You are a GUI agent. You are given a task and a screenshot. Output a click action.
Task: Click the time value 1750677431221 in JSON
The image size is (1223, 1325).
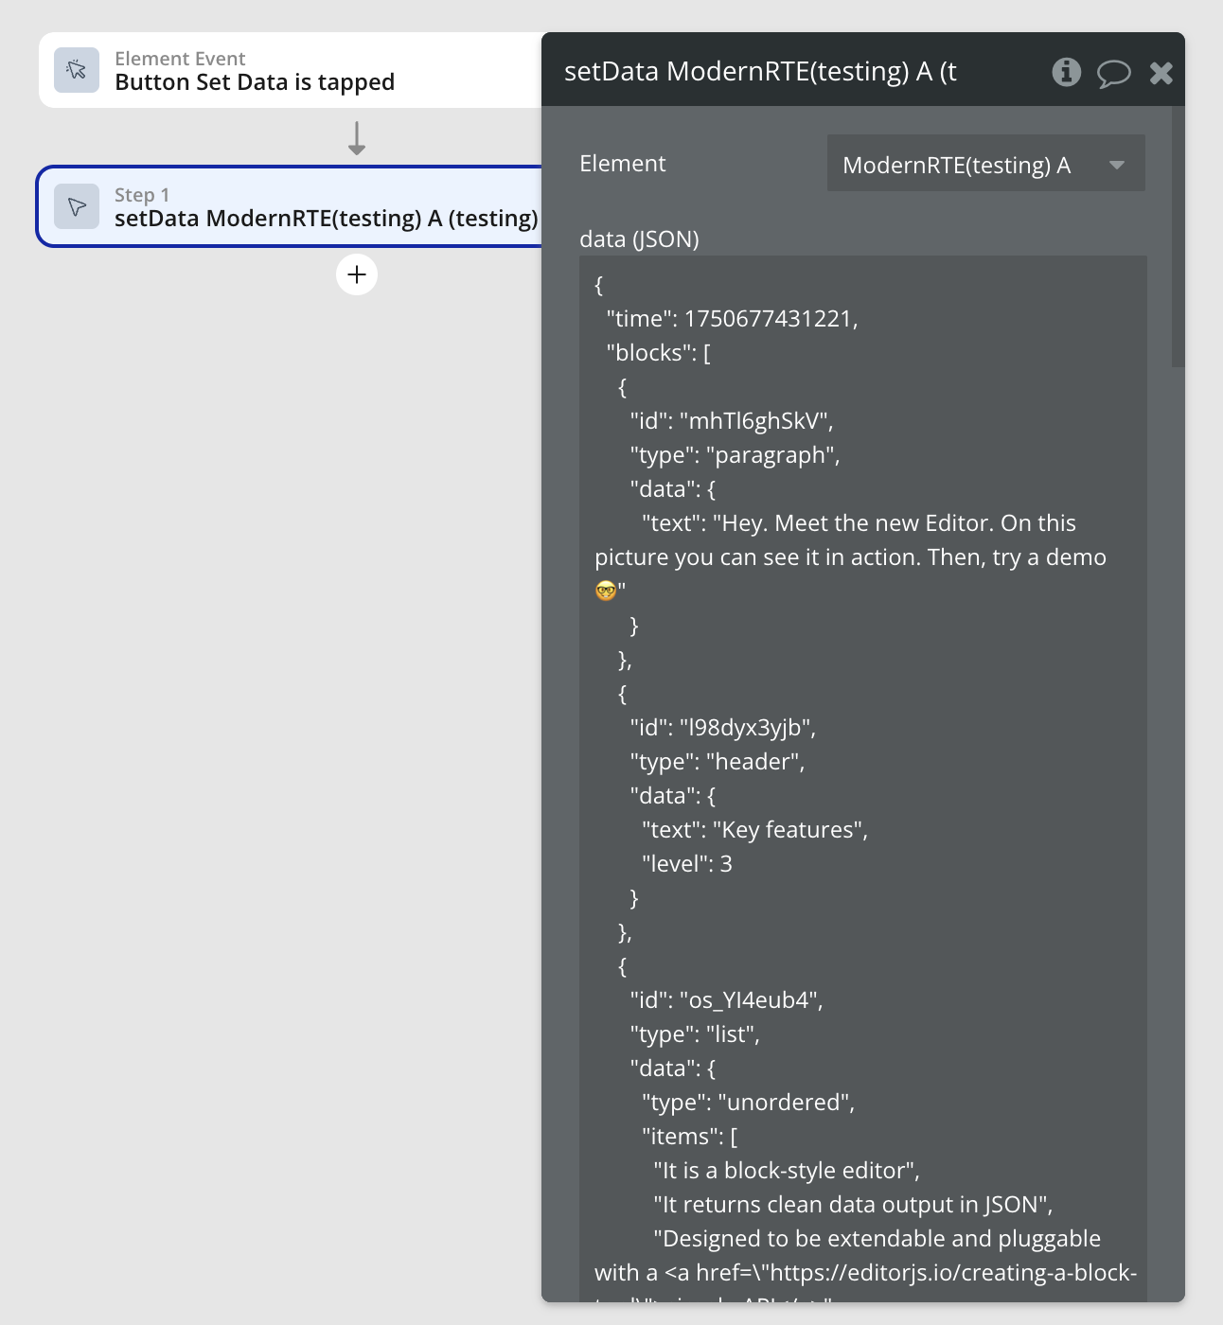pos(768,319)
